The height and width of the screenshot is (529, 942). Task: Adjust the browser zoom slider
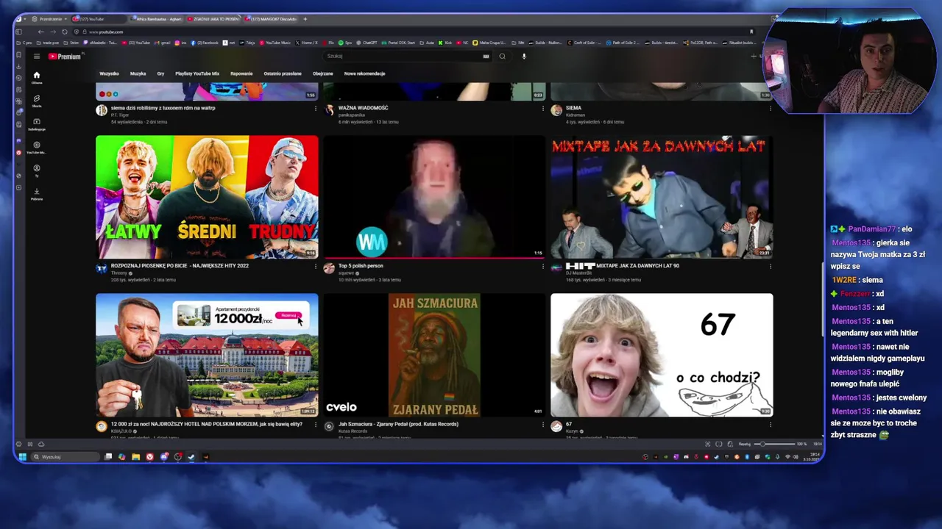pos(773,444)
